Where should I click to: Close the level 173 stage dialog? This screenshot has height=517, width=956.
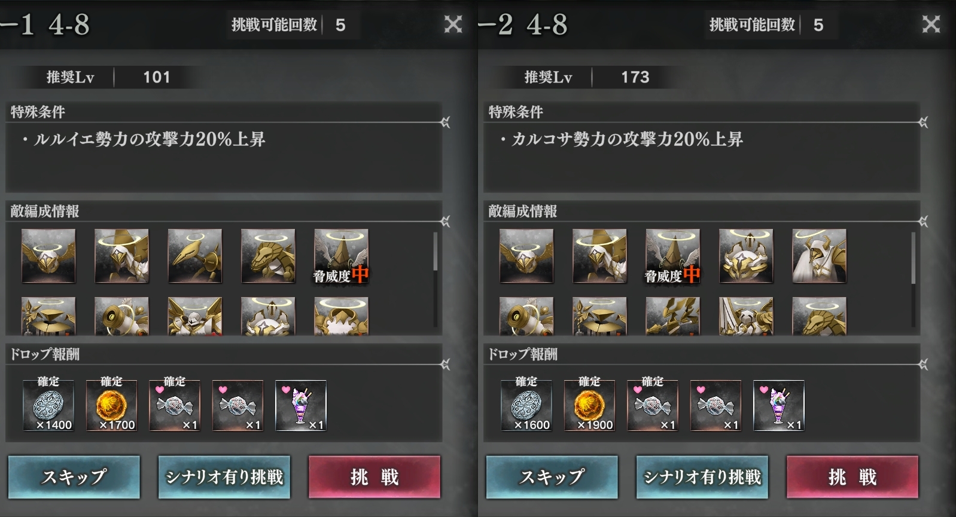tap(931, 25)
